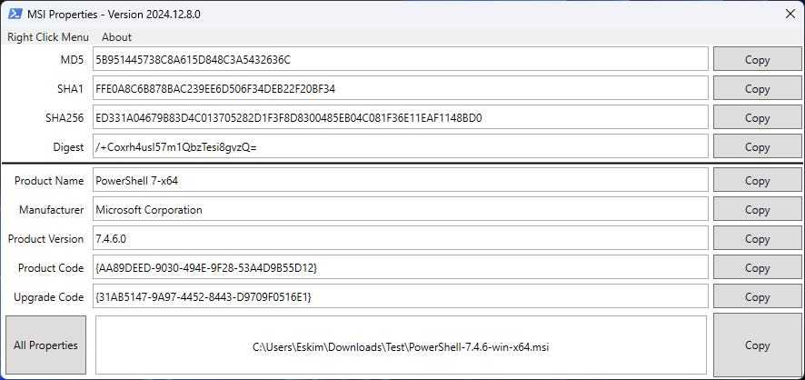Click the MD5 label
The width and height of the screenshot is (805, 380).
click(x=72, y=60)
